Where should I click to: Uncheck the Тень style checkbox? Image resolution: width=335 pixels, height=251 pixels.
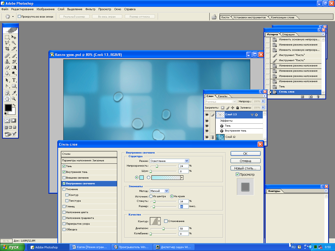[x=64, y=166]
